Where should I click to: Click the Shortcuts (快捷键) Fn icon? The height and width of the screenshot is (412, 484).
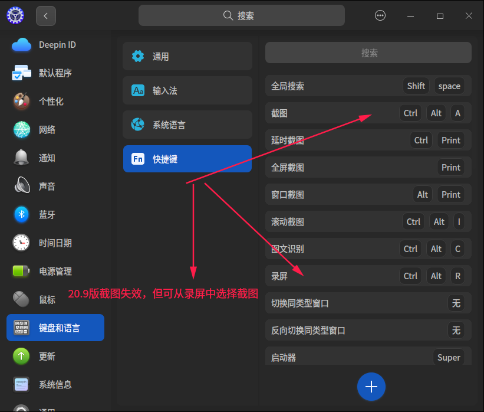(138, 159)
